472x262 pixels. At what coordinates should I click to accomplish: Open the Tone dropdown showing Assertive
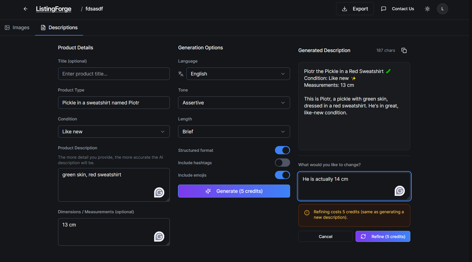click(x=234, y=102)
